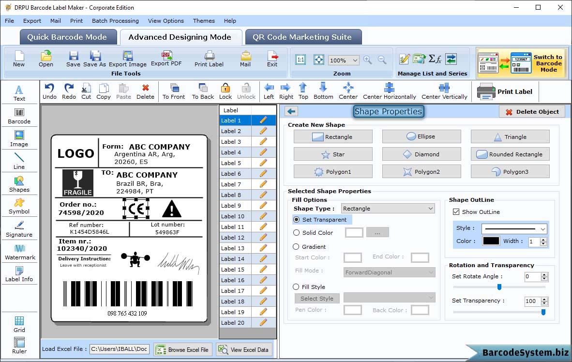Open View Excel Data
This screenshot has width=572, height=362.
pyautogui.click(x=244, y=349)
